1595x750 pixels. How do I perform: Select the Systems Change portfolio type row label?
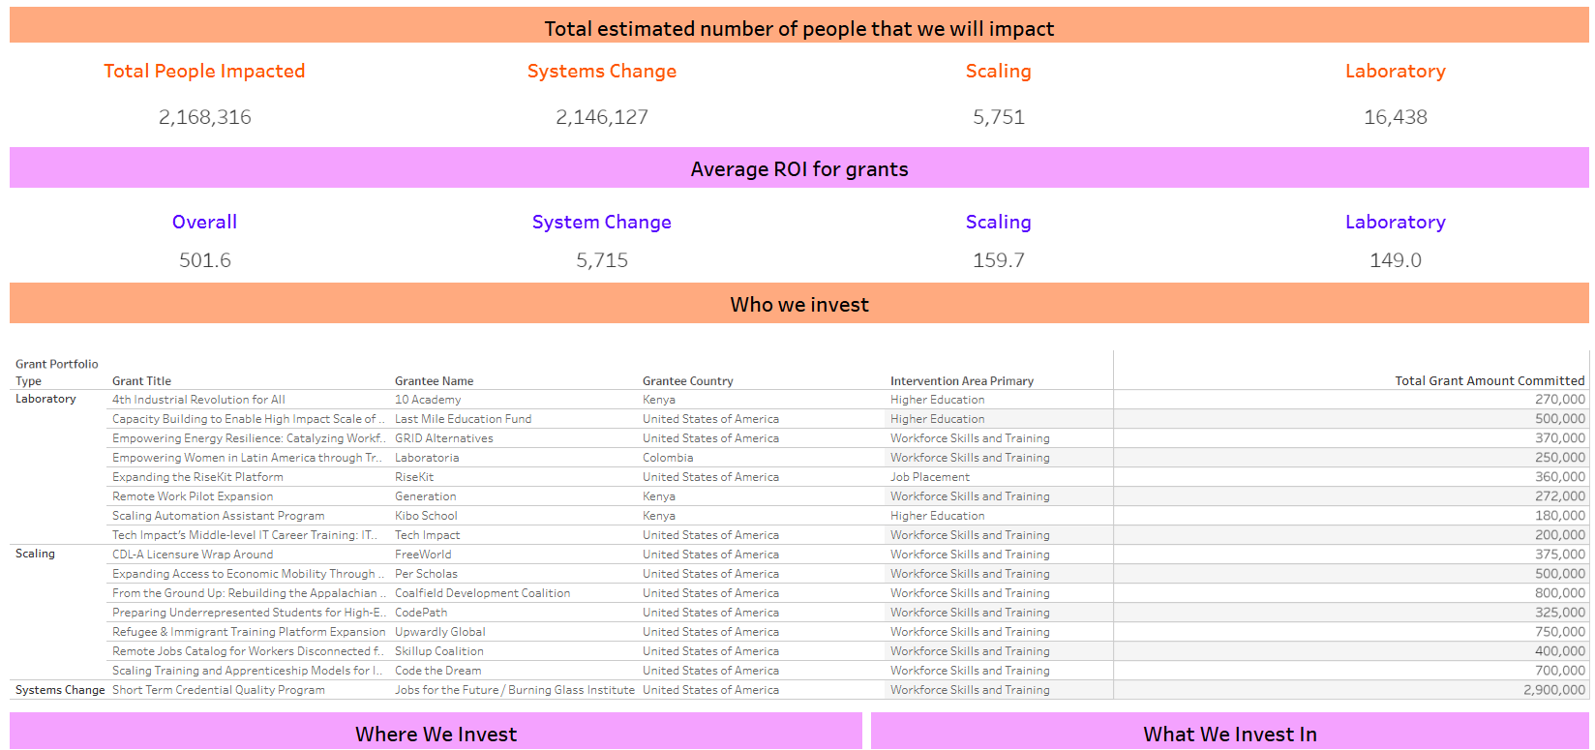click(60, 690)
